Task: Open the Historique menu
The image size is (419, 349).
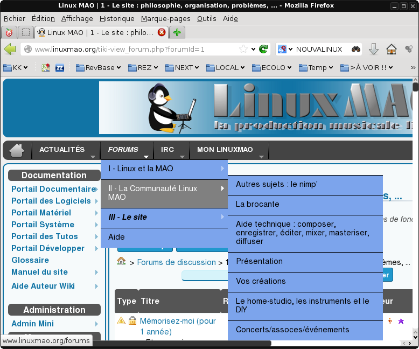Action: (117, 19)
